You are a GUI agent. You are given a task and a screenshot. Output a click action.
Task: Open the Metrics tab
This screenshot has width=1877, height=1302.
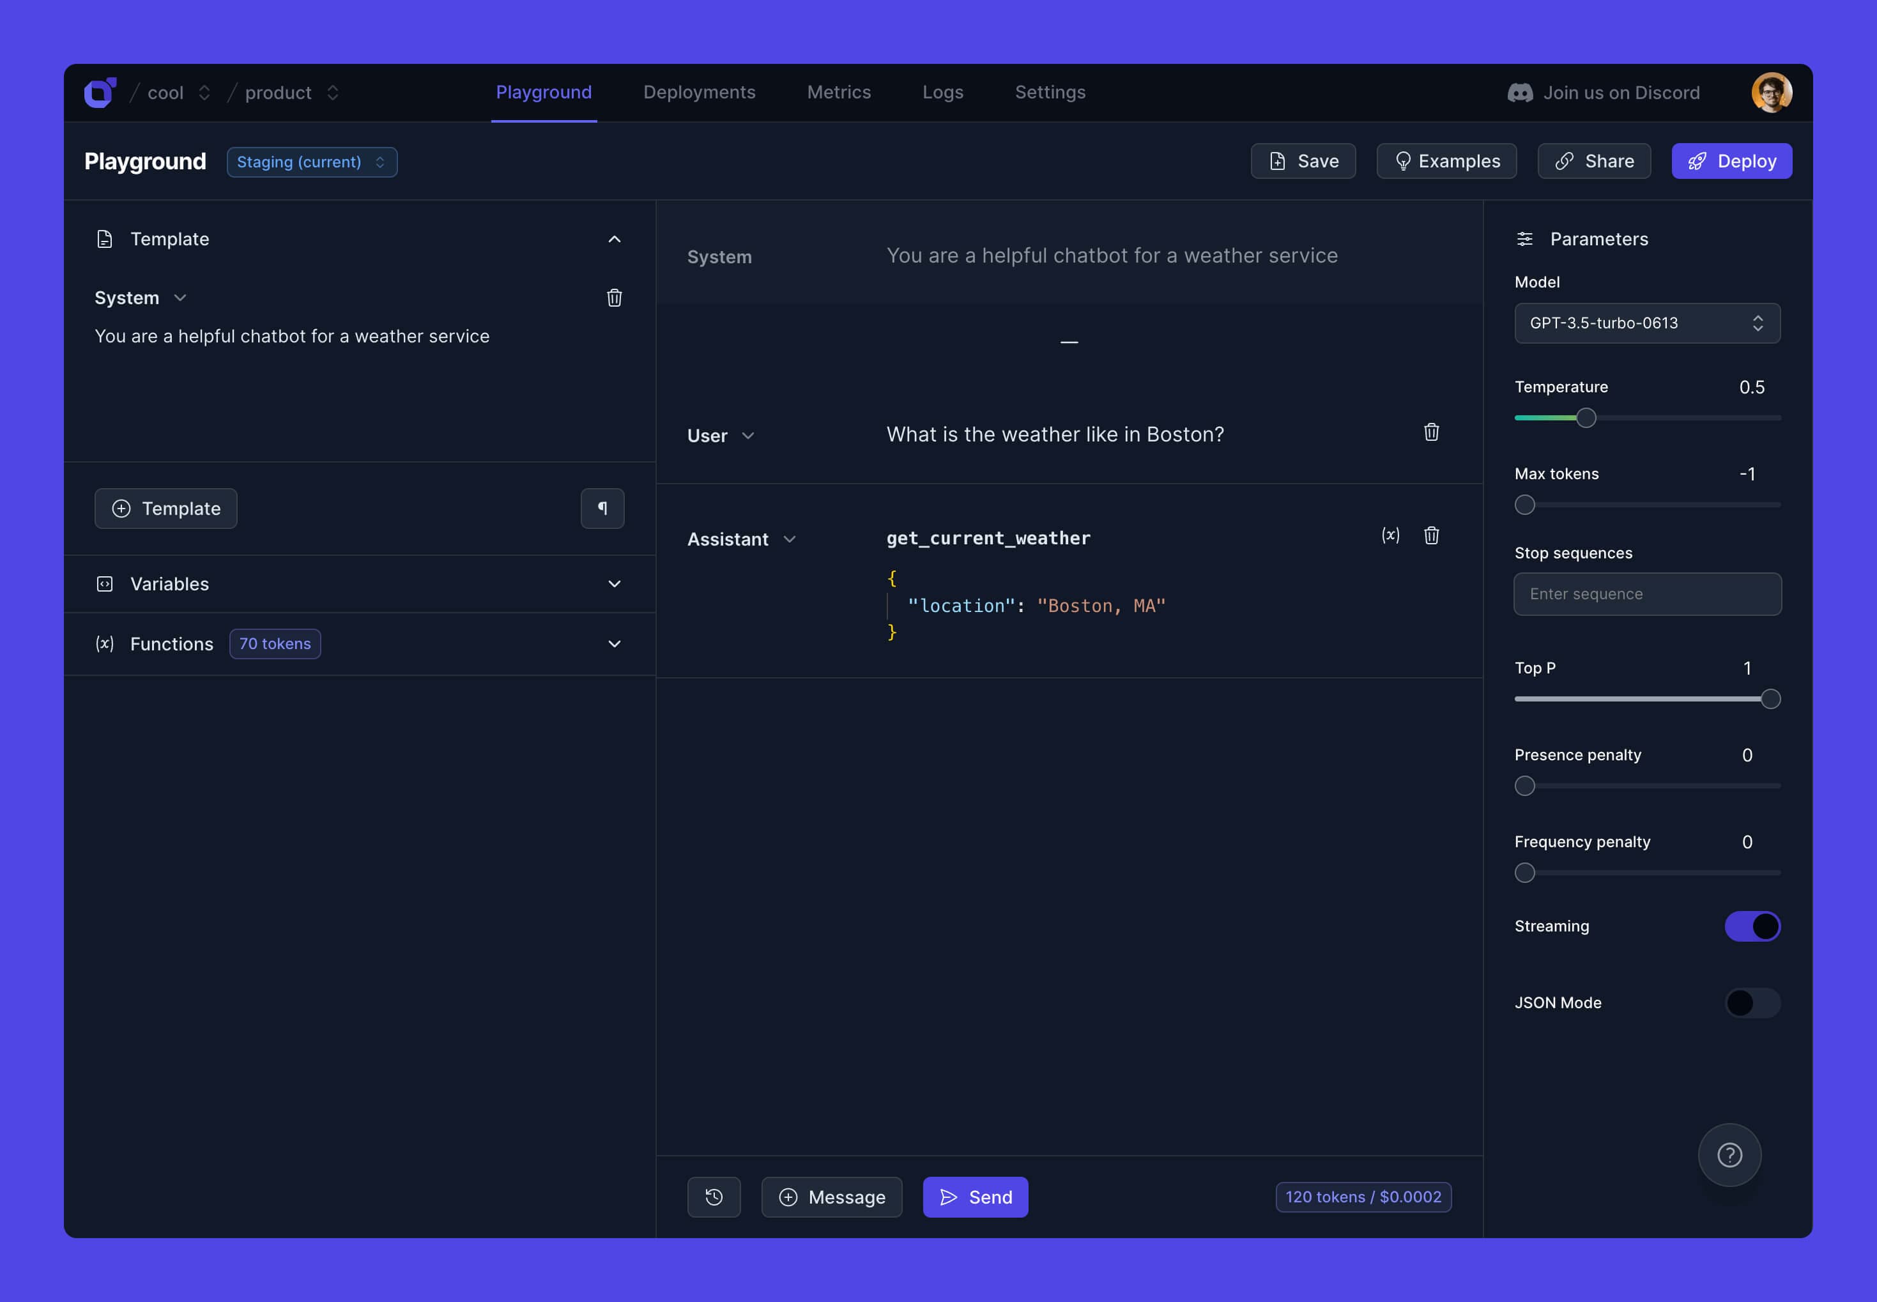point(839,92)
